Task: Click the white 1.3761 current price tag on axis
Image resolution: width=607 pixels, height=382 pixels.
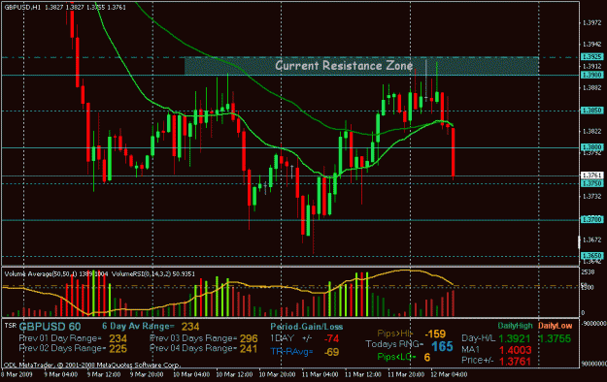Action: click(592, 175)
